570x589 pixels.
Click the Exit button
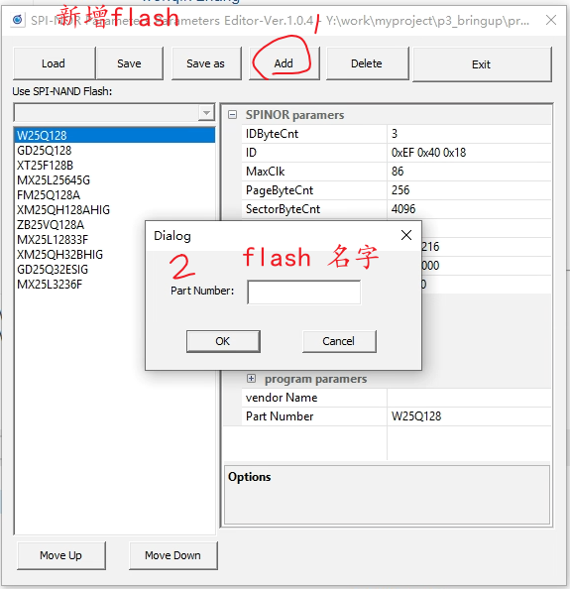pos(482,64)
